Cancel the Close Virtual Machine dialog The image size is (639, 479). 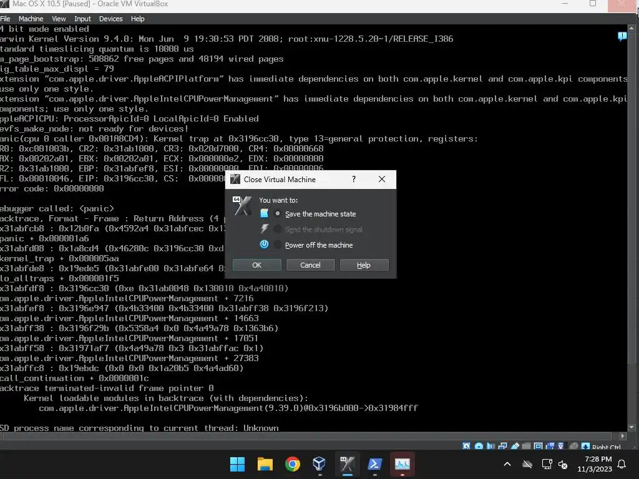310,264
